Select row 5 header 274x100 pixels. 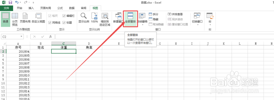[3, 63]
